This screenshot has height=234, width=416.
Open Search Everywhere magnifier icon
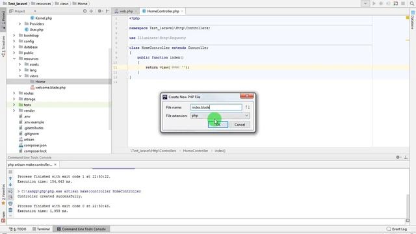pyautogui.click(x=412, y=3)
